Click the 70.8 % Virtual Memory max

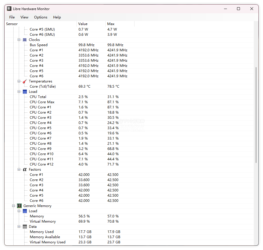click(113, 221)
